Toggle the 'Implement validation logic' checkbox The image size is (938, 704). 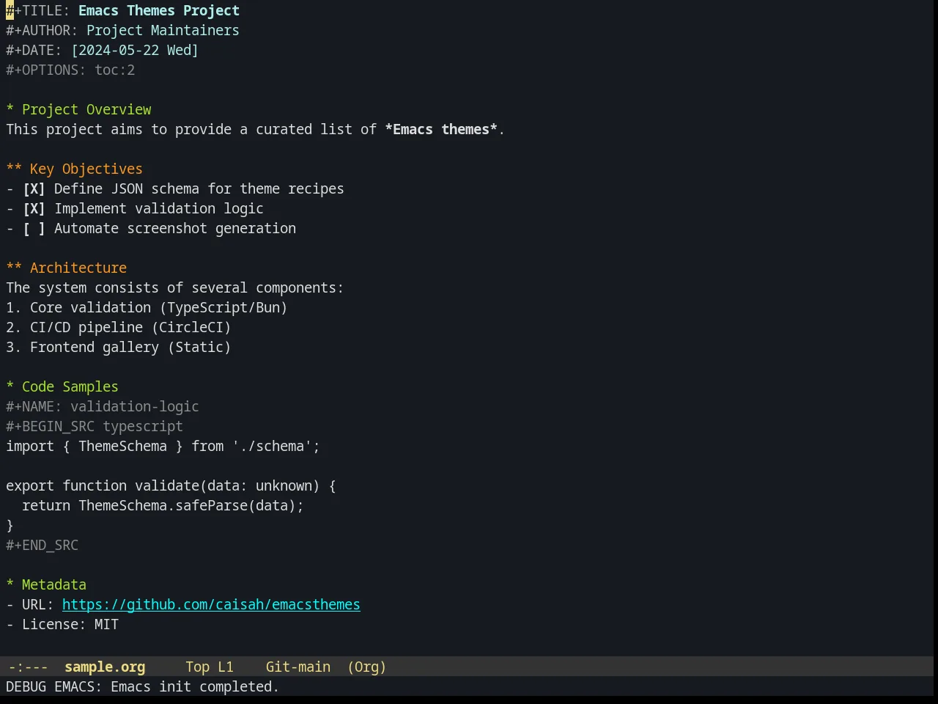coord(34,209)
